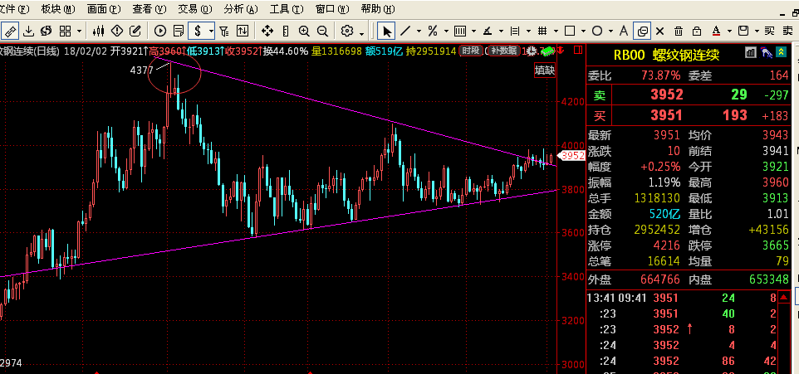This screenshot has height=374, width=799.
Task: Select the letter A text tool
Action: tap(623, 31)
